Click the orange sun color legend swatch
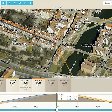This screenshot has height=112, width=112. tap(62, 97)
